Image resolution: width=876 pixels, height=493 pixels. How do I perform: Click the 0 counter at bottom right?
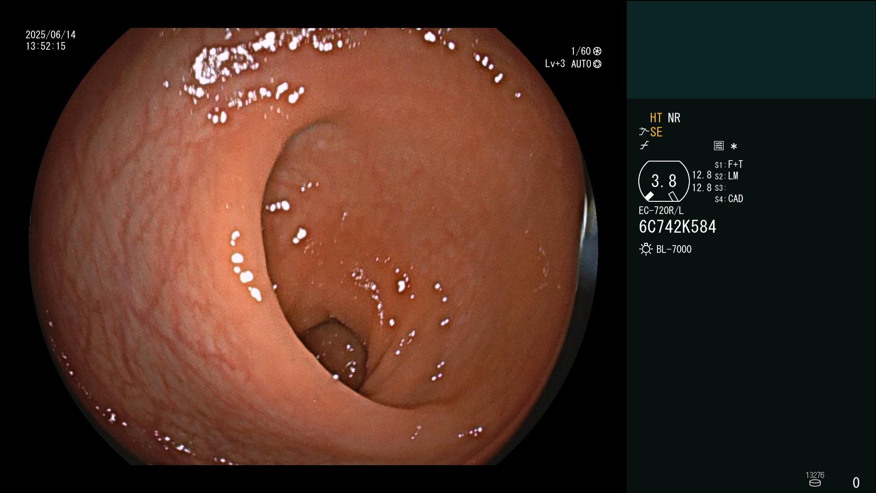856,483
